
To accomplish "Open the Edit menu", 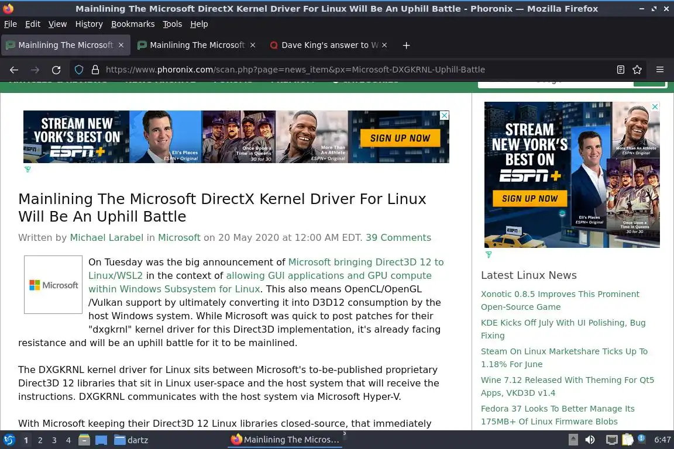I will tap(33, 24).
